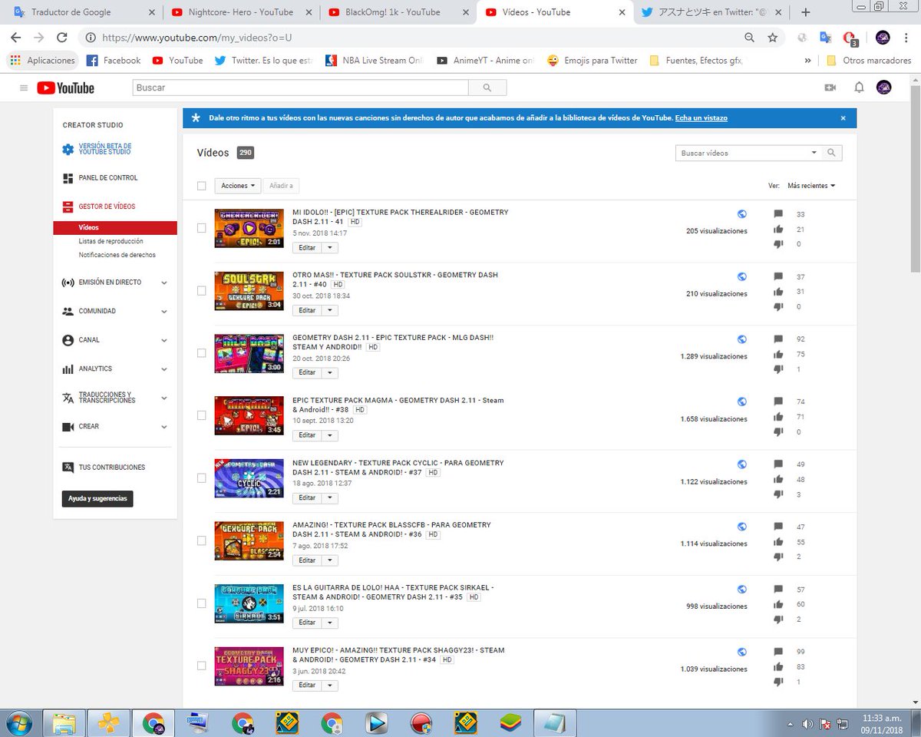Reload the page in Chrome
Image resolution: width=921 pixels, height=737 pixels.
click(61, 37)
